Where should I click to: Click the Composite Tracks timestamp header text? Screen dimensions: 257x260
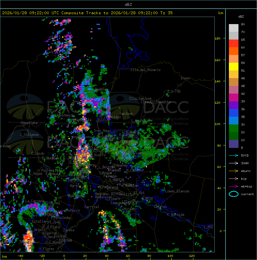pos(87,13)
